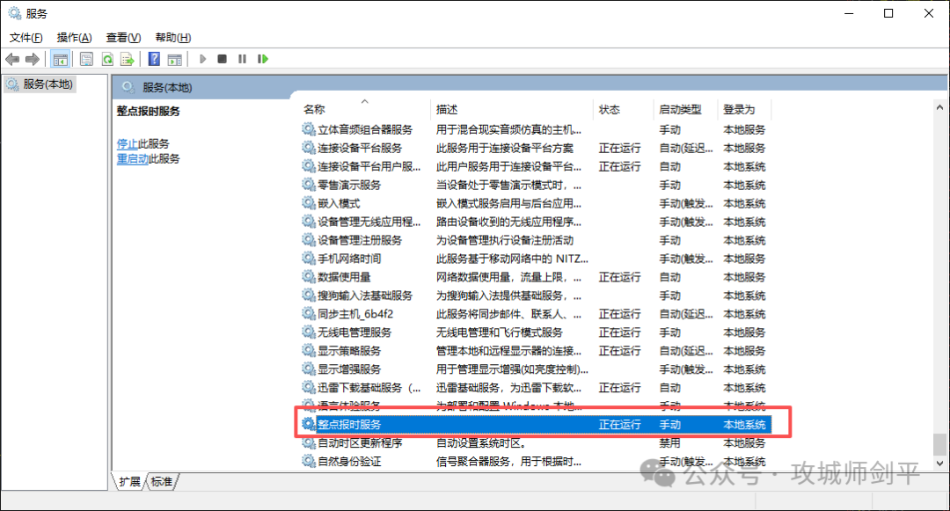
Task: Click gear icon of 自动时区更新程序
Action: [309, 442]
